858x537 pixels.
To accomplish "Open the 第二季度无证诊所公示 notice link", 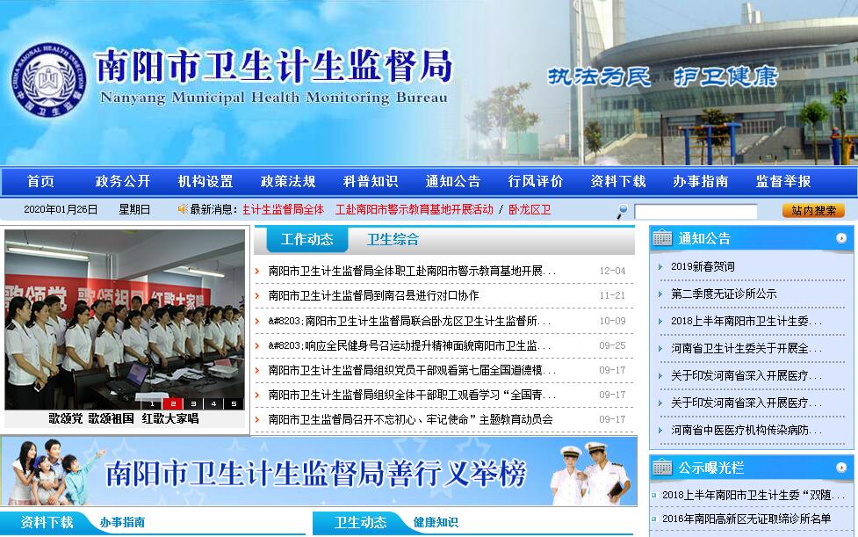I will tap(724, 294).
